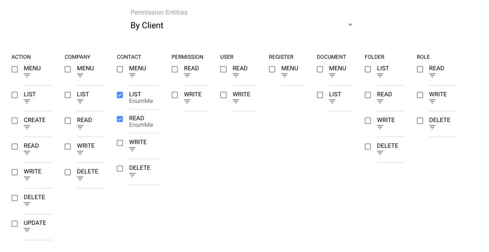The height and width of the screenshot is (252, 489).
Task: Open the filter under ACTION DELETE
Action: (x=27, y=204)
